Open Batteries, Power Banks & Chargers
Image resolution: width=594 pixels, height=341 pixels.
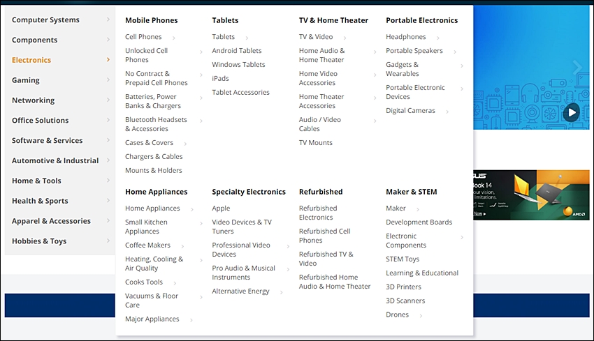coord(153,101)
